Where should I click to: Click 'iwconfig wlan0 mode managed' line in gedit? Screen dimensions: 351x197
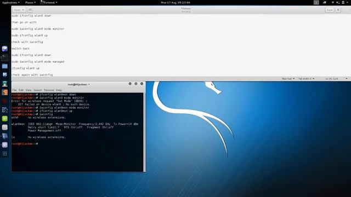click(38, 61)
